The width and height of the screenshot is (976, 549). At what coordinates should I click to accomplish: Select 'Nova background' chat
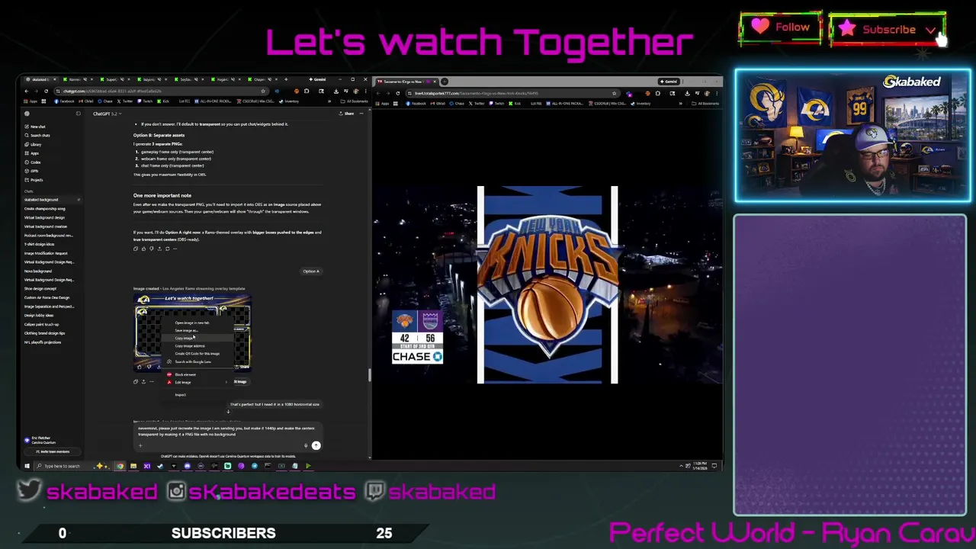[38, 271]
